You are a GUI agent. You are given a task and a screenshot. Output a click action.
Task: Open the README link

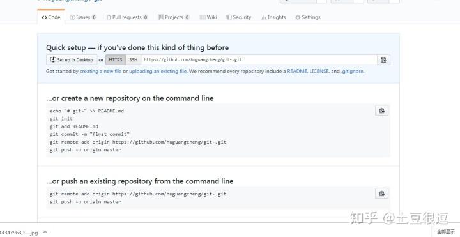[297, 71]
